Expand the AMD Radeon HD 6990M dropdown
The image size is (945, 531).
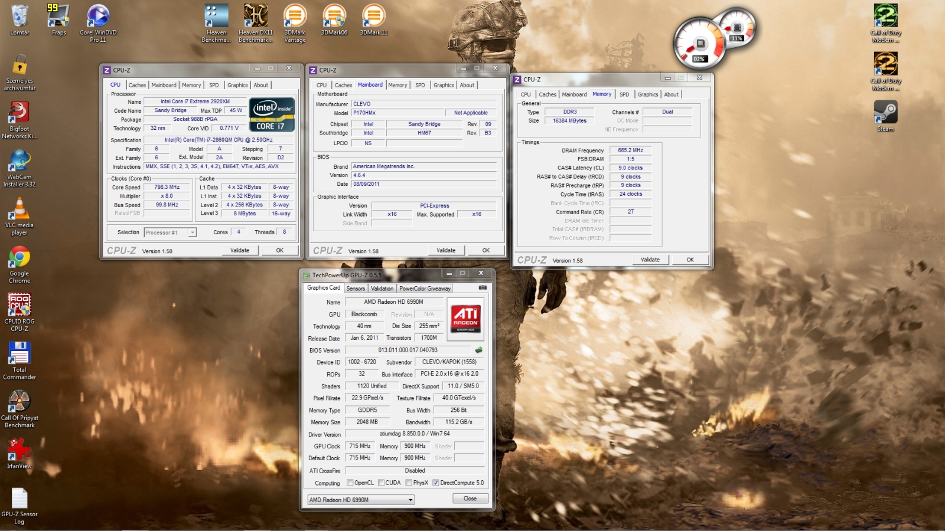[410, 500]
